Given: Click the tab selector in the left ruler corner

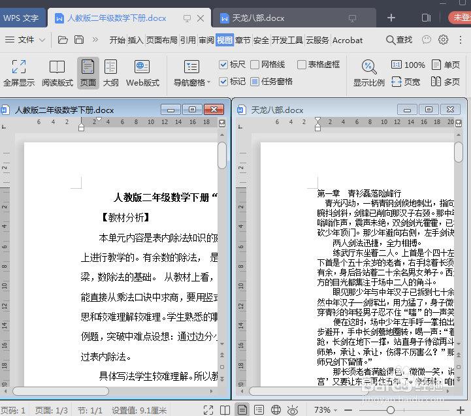Looking at the screenshot, I should [4, 127].
